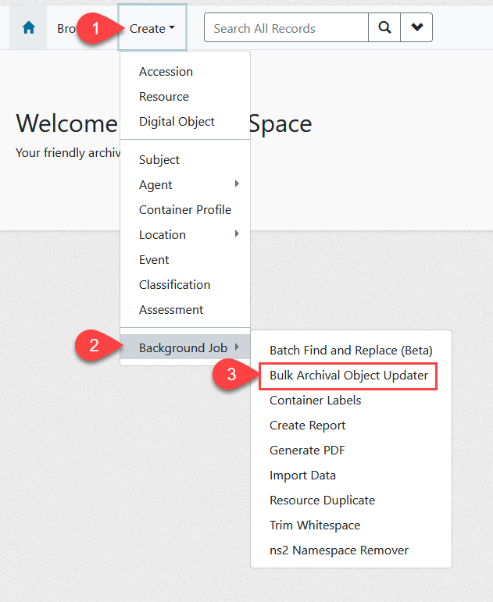The width and height of the screenshot is (493, 602).
Task: Expand the Location submenu
Action: point(163,235)
